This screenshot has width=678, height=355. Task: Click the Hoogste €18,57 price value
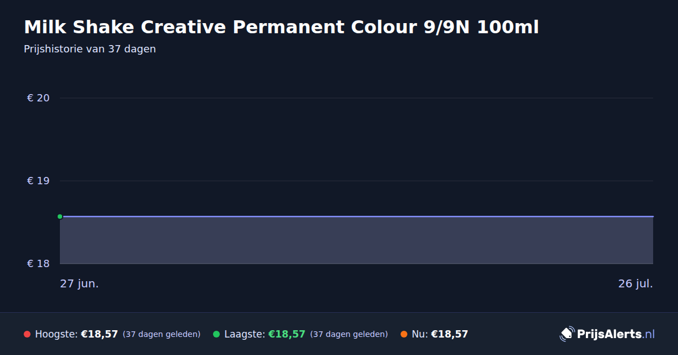pyautogui.click(x=99, y=334)
